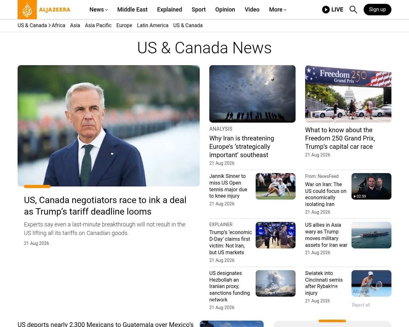Screen dimensions: 409x327
Task: Select Asia Pacific in sub-navigation
Action: click(98, 26)
